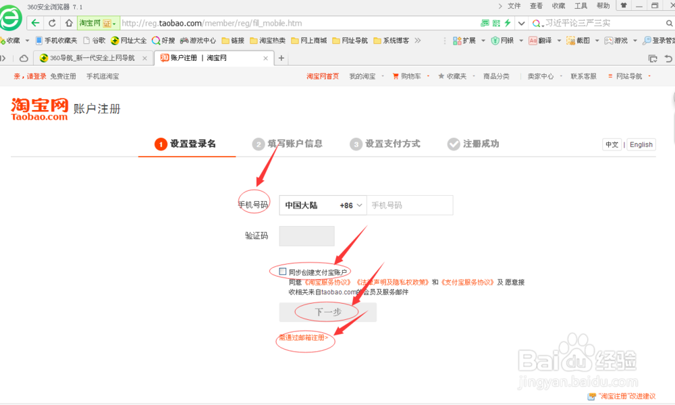675x405 pixels.
Task: Open the 游戏 games tool
Action: [x=616, y=40]
